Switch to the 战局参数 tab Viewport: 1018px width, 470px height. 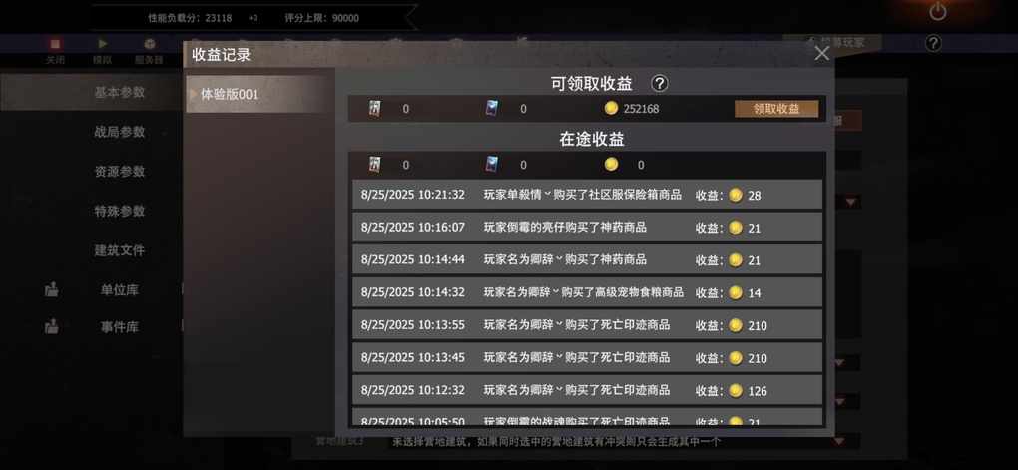[x=120, y=132]
